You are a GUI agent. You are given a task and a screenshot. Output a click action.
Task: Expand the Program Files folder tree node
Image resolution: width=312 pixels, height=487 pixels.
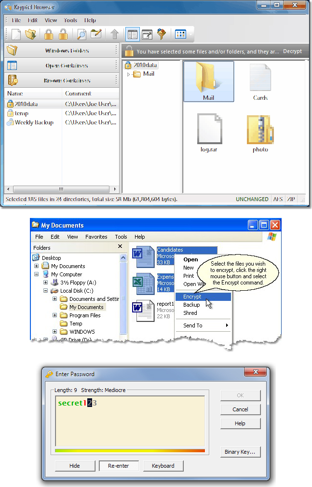[55, 315]
